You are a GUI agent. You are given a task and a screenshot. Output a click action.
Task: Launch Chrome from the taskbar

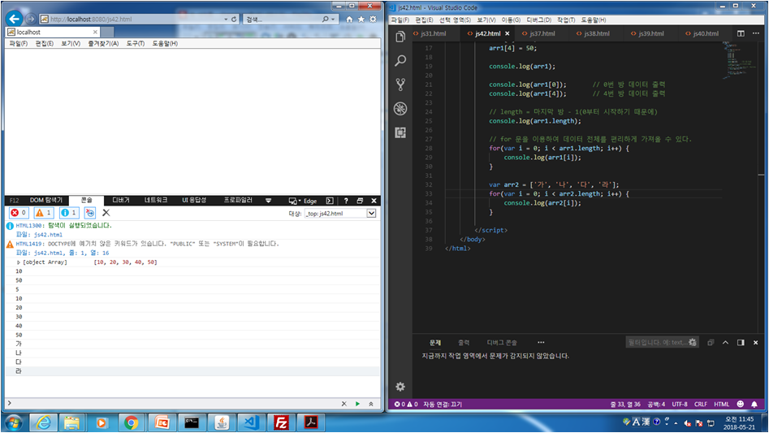tap(131, 422)
